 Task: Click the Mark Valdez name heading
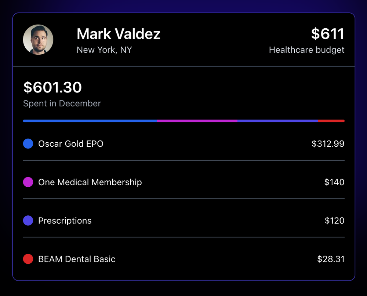tap(119, 34)
